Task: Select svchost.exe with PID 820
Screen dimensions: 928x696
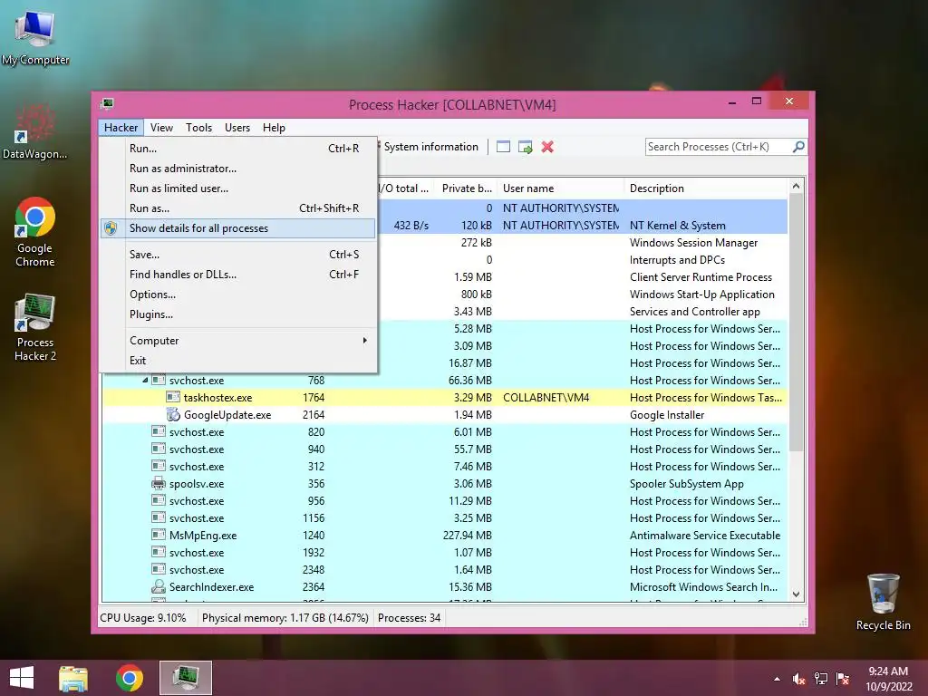Action: coord(445,432)
